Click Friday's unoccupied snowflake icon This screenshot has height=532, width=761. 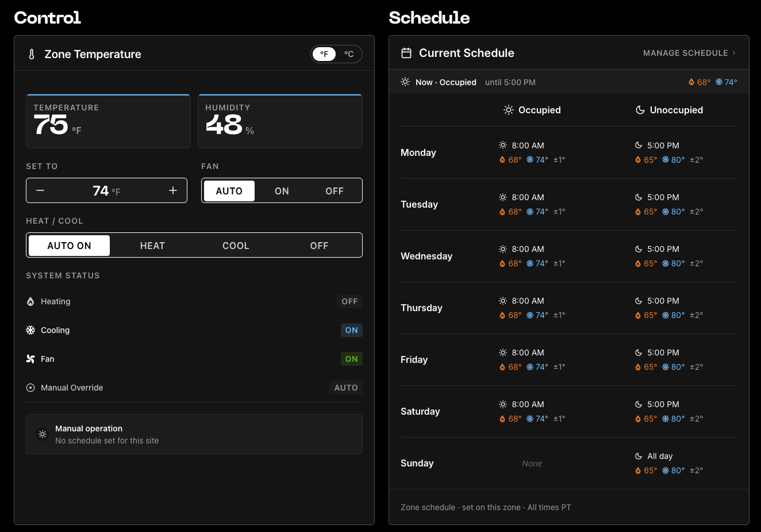pos(666,367)
